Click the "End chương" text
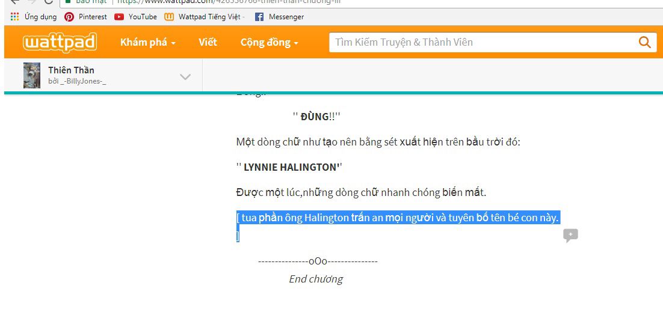The width and height of the screenshot is (663, 321). click(316, 279)
